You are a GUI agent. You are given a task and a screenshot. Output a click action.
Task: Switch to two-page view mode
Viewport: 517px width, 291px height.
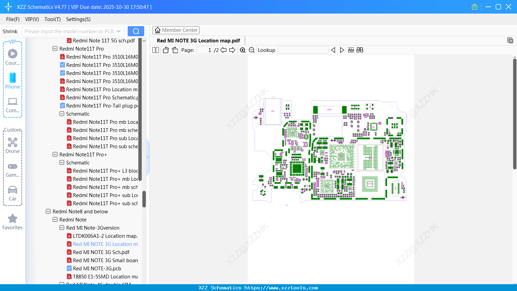[155, 50]
